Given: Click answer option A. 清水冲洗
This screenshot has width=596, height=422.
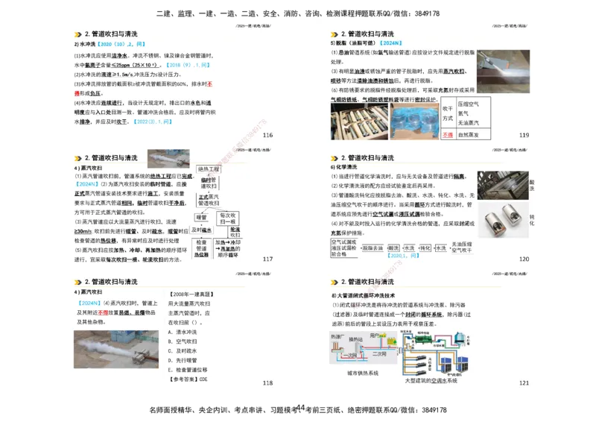Looking at the screenshot, I should [183, 332].
